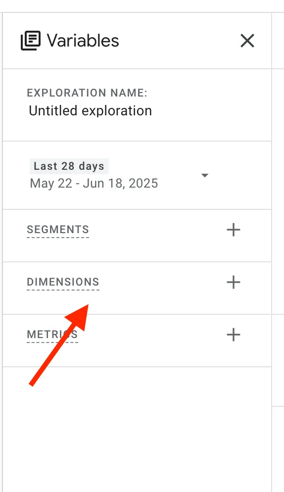Click the SEGMENTS heading label
This screenshot has width=284, height=492.
tap(58, 229)
